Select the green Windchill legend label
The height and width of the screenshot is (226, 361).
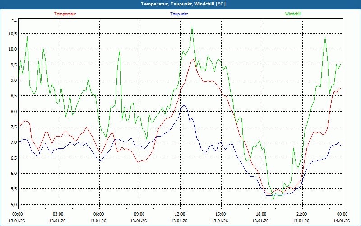pos(293,14)
